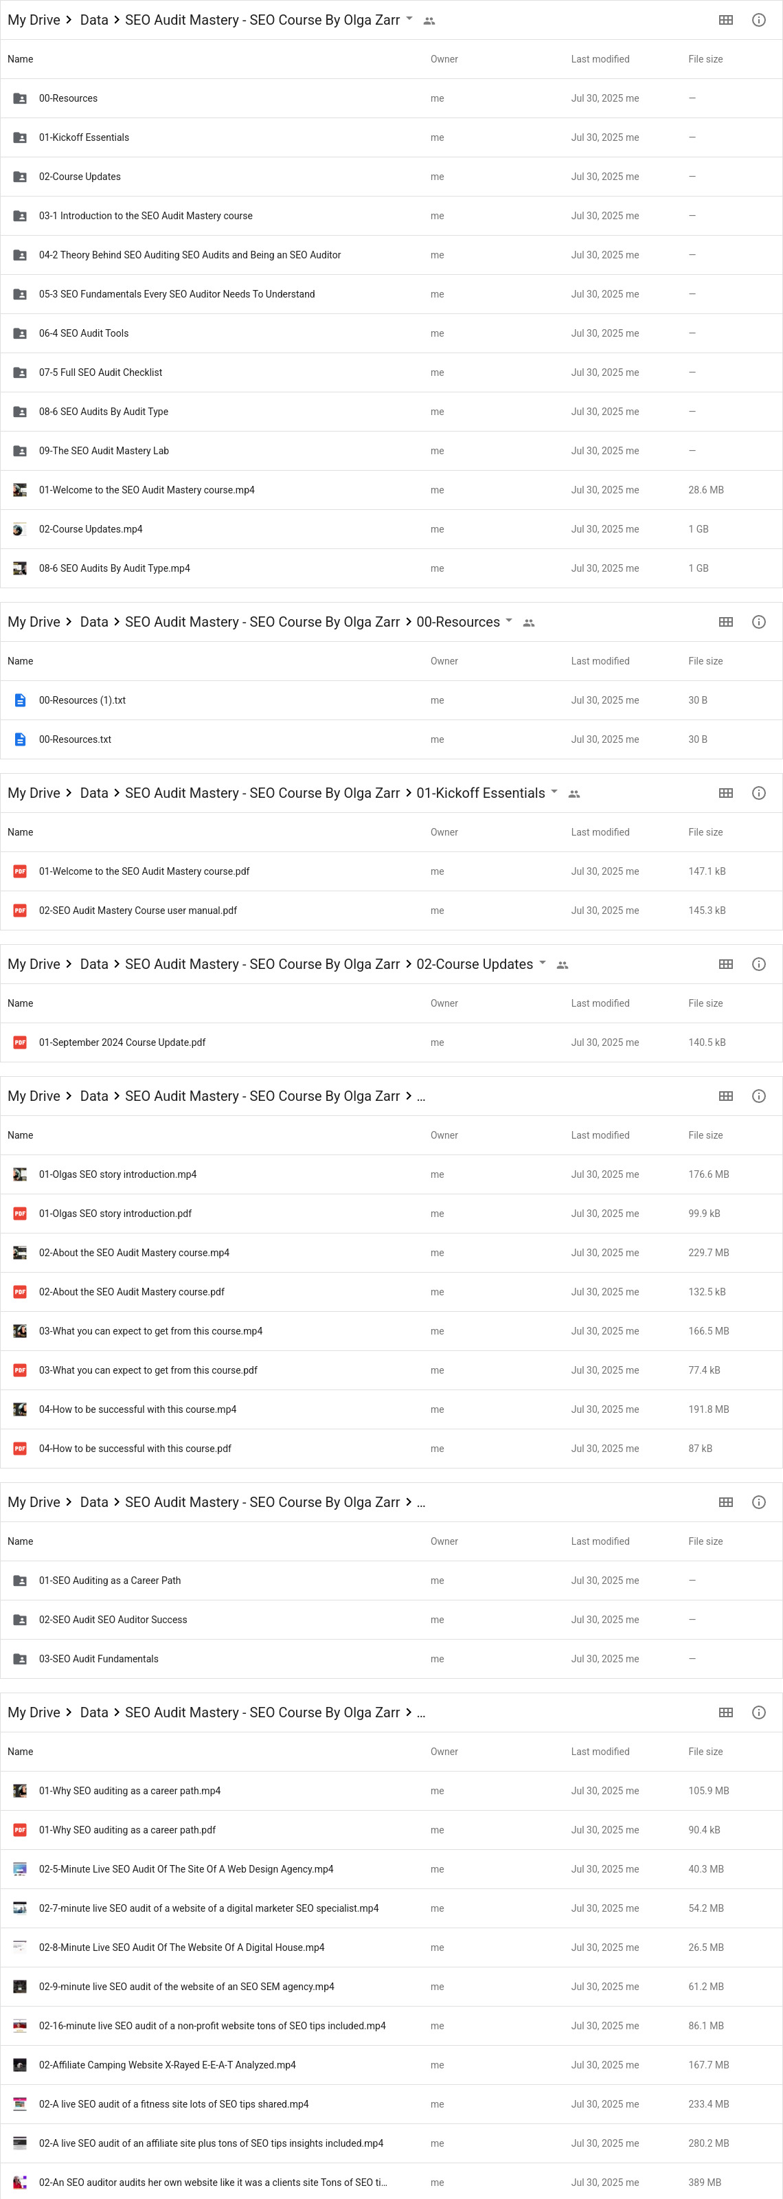Viewport: 783px width, 2199px height.
Task: Select 02-About the SEO Audit Mastery course.mp4
Action: coord(391,1252)
